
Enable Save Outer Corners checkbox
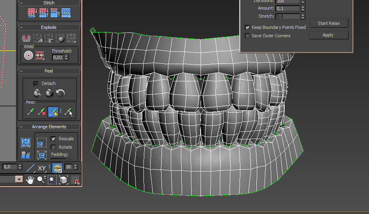[x=248, y=36]
